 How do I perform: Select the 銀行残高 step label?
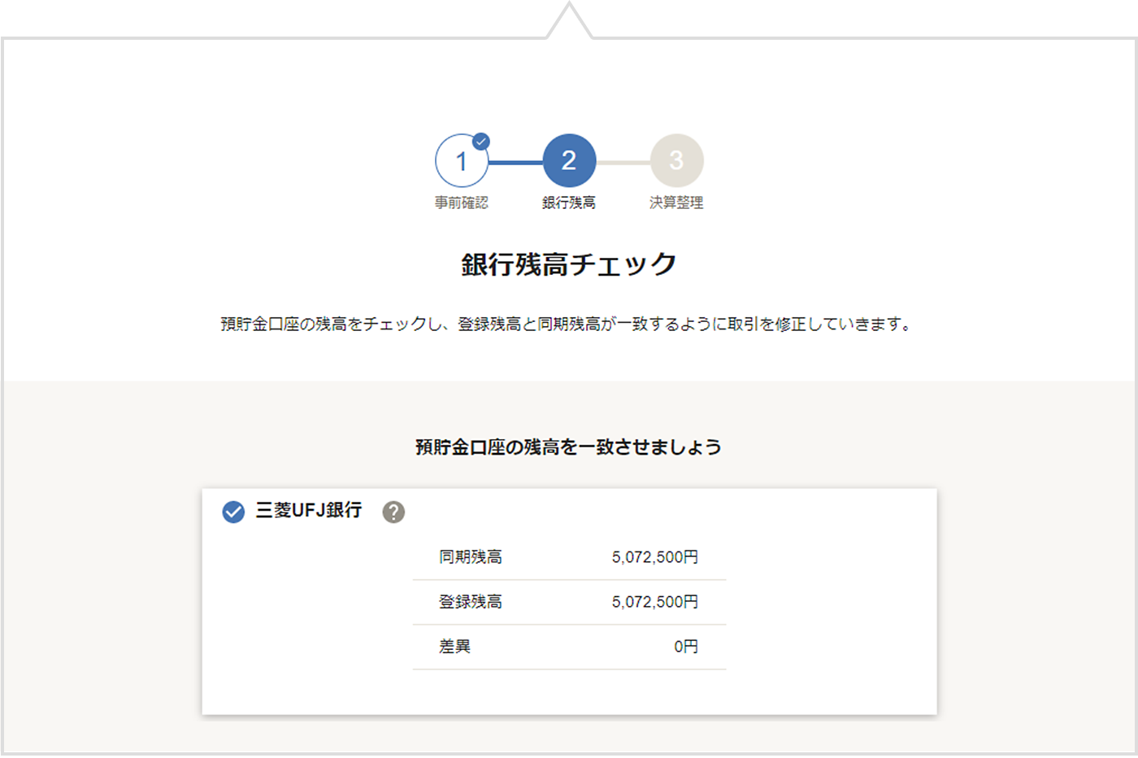pos(569,203)
